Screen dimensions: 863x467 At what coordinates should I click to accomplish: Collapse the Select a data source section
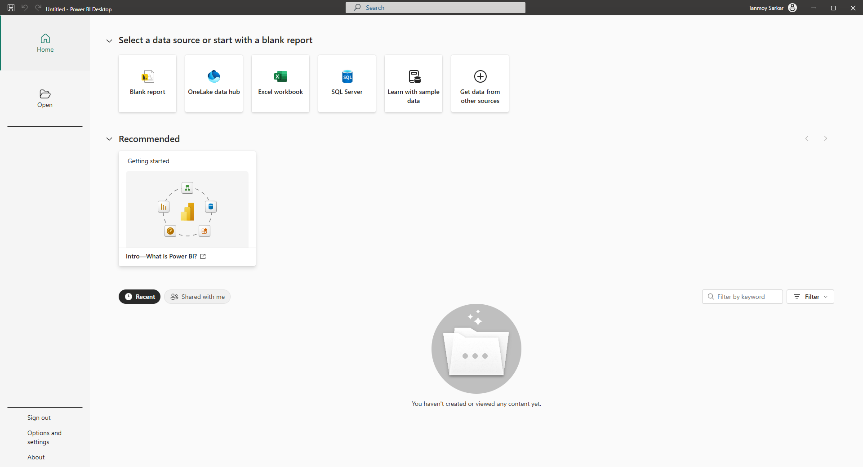pos(109,41)
